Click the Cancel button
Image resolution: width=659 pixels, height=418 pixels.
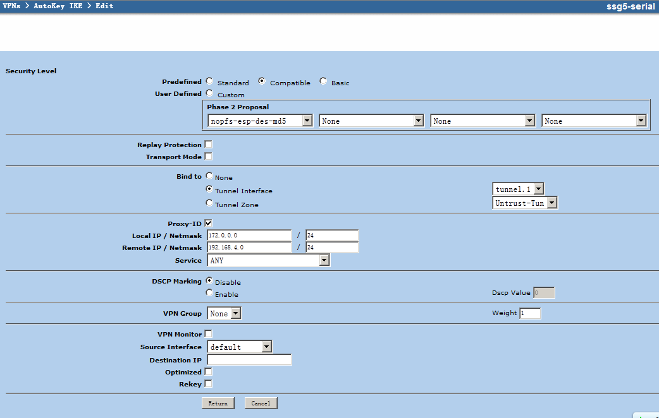click(261, 403)
